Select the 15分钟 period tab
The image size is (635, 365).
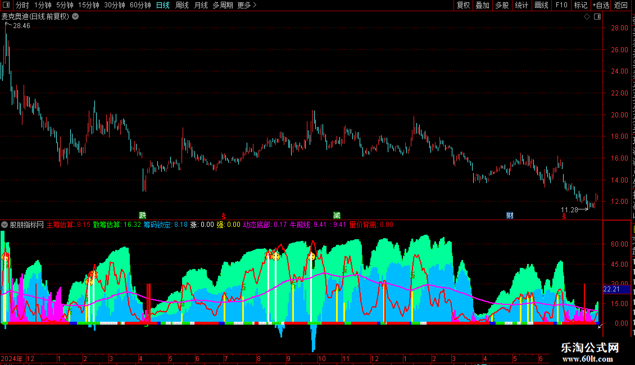coord(89,5)
